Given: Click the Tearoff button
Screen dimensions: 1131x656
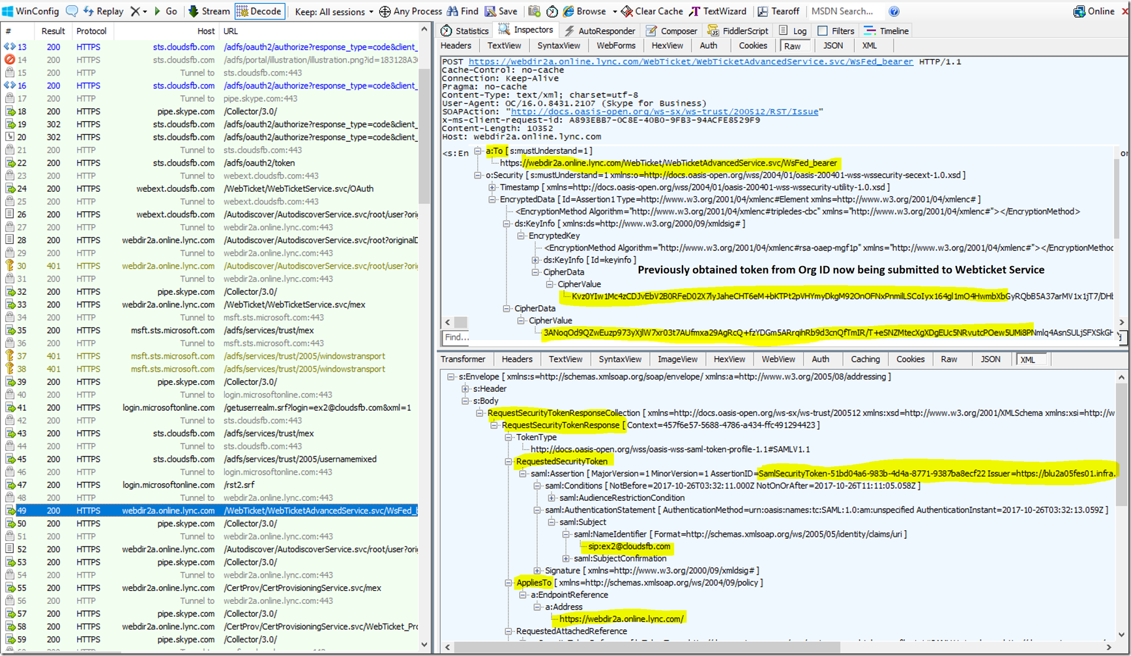Looking at the screenshot, I should pos(778,11).
